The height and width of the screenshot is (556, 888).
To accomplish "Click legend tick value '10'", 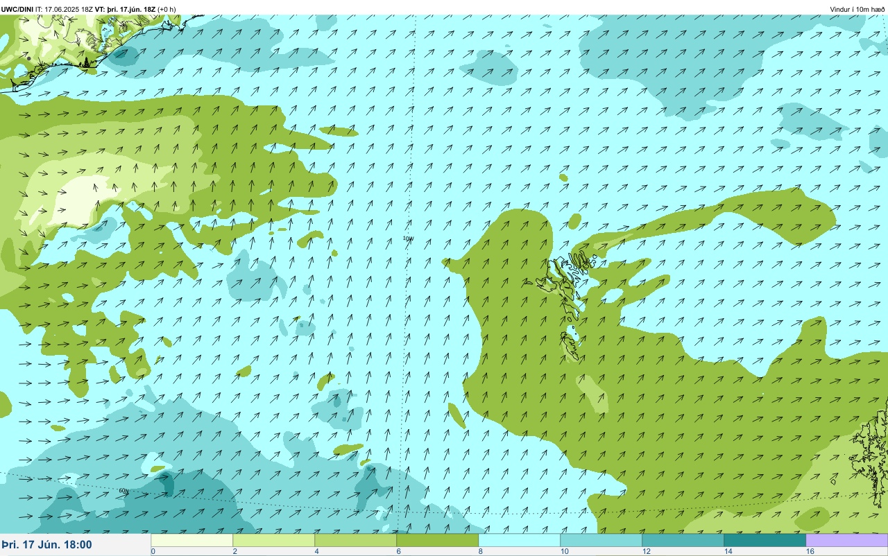I will click(565, 552).
